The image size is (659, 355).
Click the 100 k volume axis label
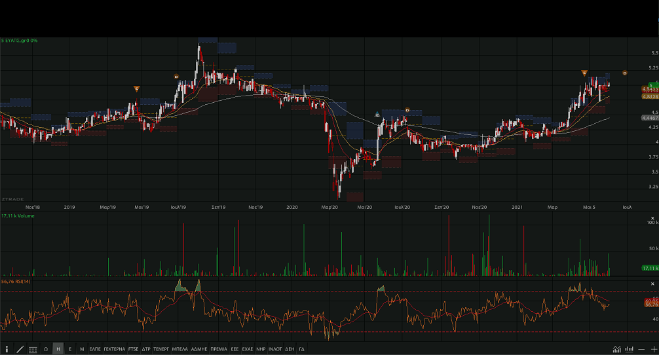point(652,222)
